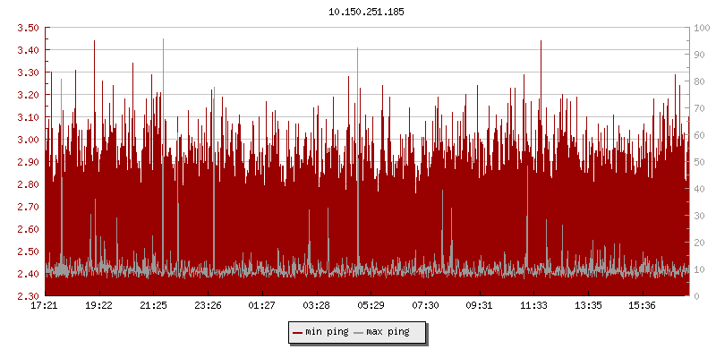The height and width of the screenshot is (358, 716).
Task: Select the 23:26 time marker
Action: pos(208,306)
